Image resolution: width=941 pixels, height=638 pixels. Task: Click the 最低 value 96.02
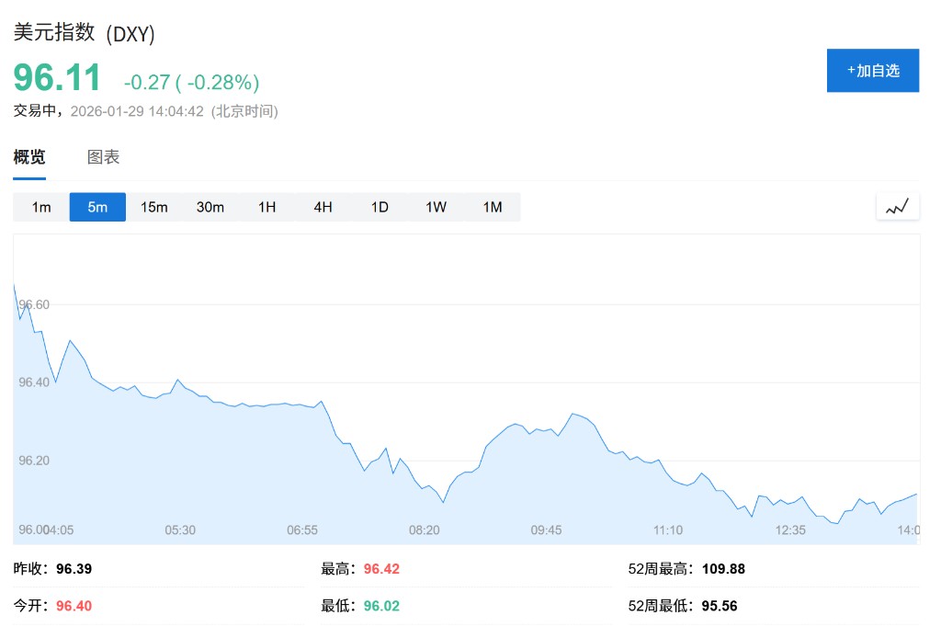pyautogui.click(x=381, y=606)
